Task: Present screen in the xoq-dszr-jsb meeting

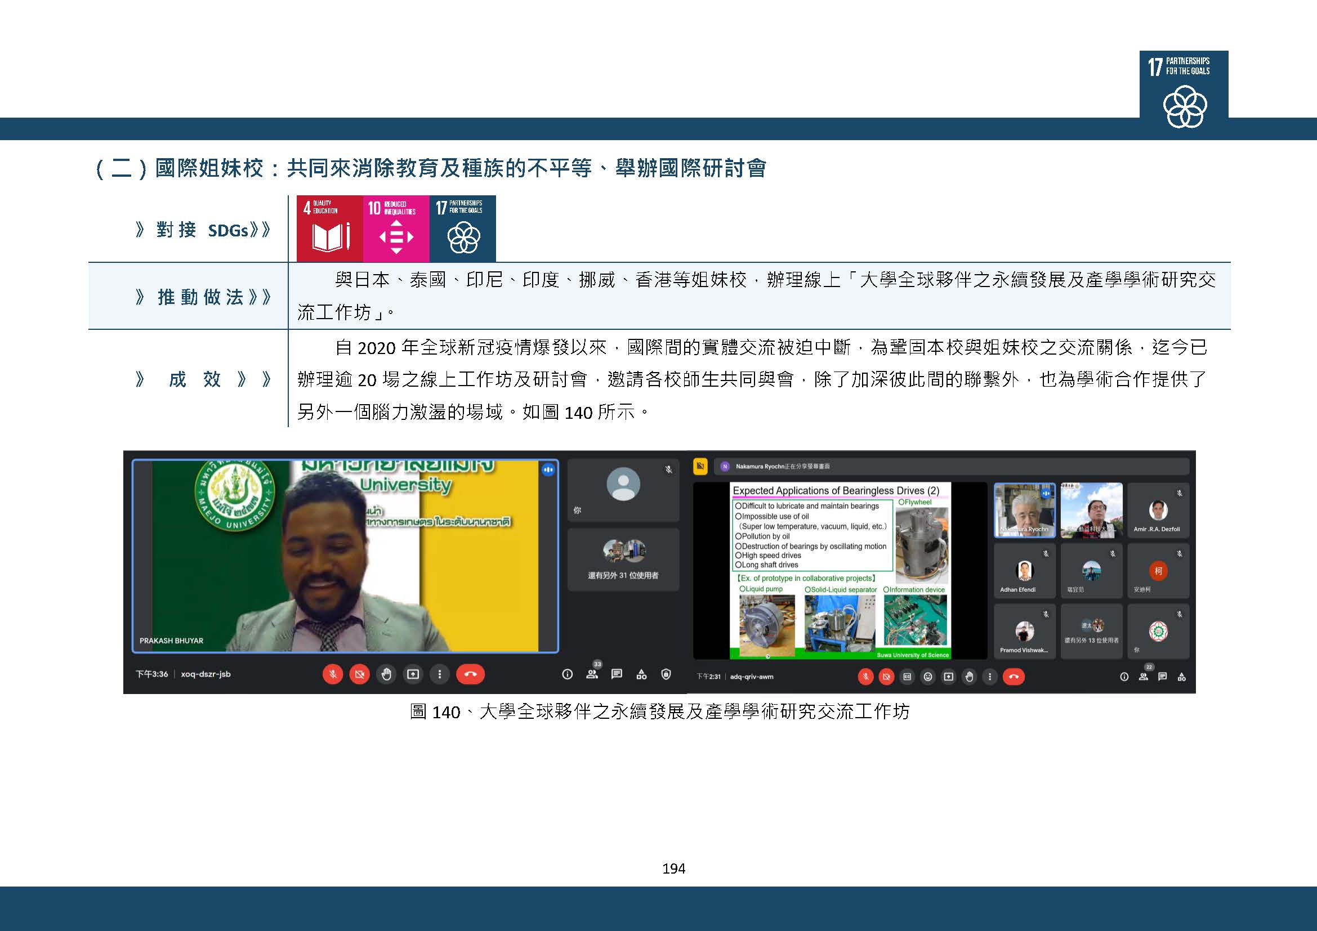Action: coord(413,674)
